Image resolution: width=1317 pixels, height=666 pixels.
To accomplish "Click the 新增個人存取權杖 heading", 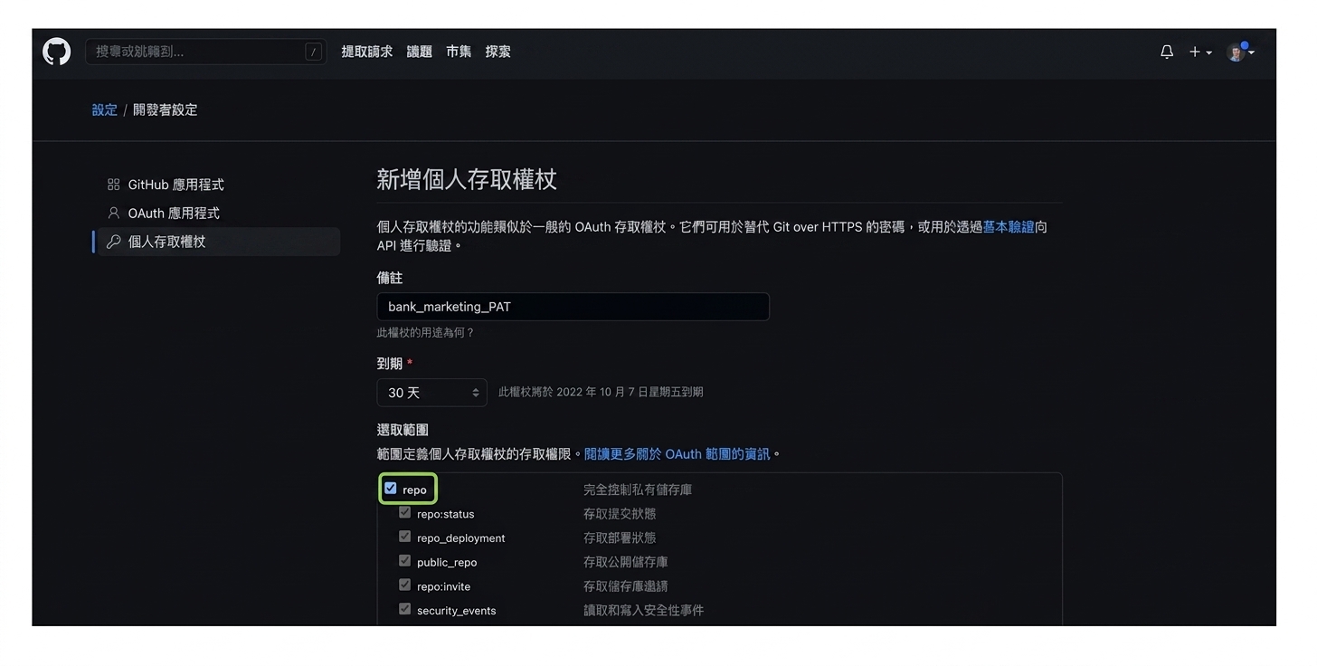I will click(x=467, y=179).
